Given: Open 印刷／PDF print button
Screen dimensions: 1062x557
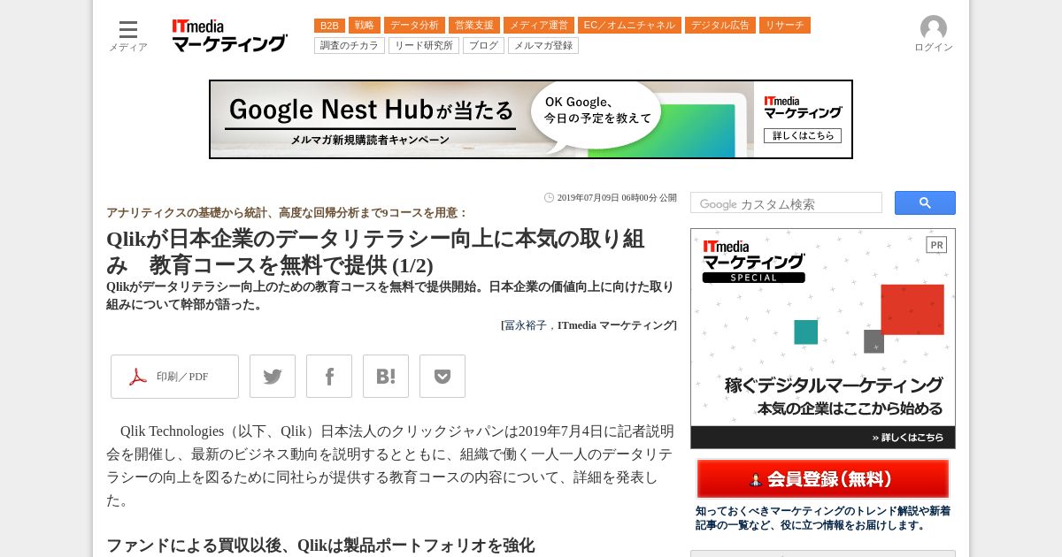Looking at the screenshot, I should pos(174,377).
